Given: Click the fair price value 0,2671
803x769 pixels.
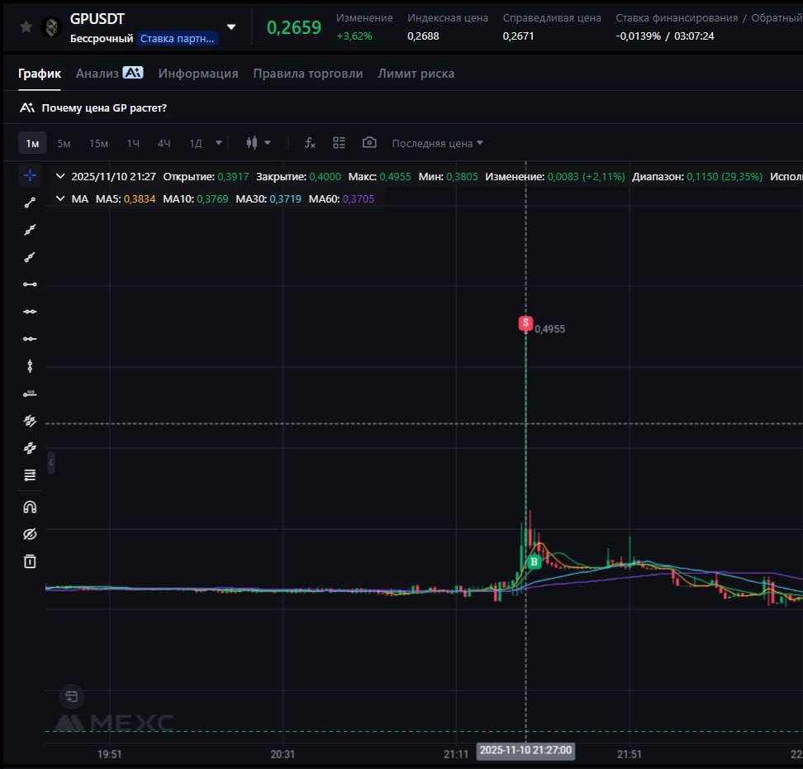Looking at the screenshot, I should click(x=518, y=36).
